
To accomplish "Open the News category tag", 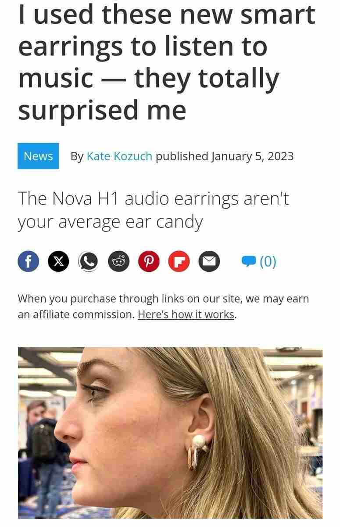I will point(38,156).
